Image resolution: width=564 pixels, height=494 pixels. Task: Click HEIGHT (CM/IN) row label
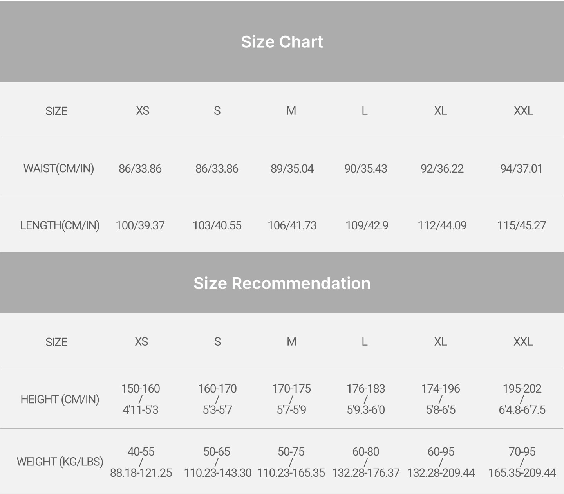click(x=60, y=399)
